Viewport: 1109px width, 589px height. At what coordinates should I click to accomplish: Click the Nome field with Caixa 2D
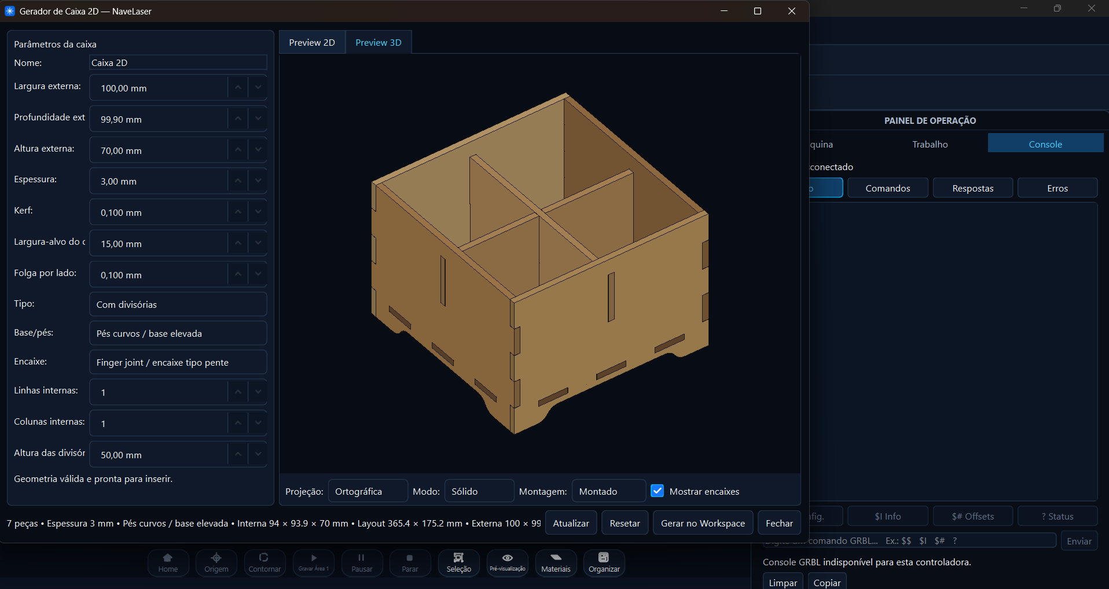(178, 62)
